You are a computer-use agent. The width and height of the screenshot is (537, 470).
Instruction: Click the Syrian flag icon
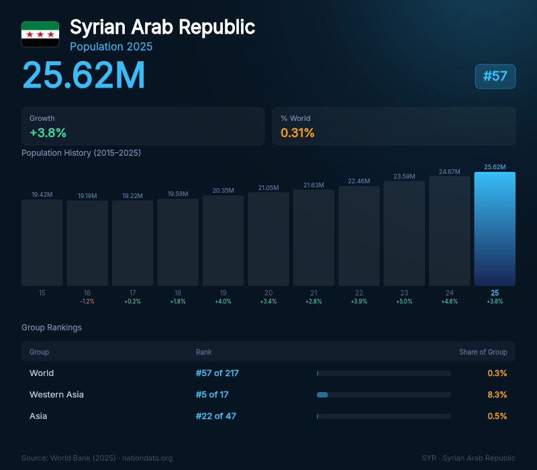click(40, 34)
